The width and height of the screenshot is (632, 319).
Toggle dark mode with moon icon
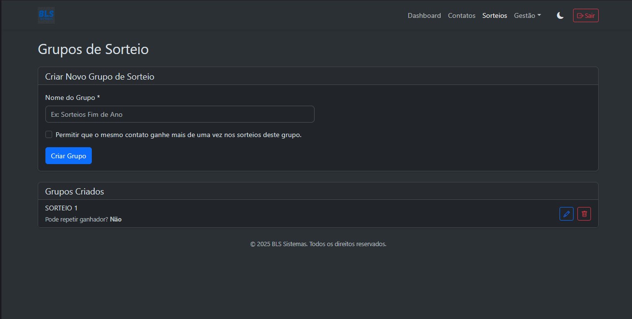pyautogui.click(x=560, y=15)
